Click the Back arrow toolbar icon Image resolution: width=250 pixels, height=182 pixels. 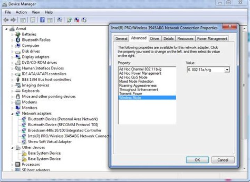click(x=6, y=20)
